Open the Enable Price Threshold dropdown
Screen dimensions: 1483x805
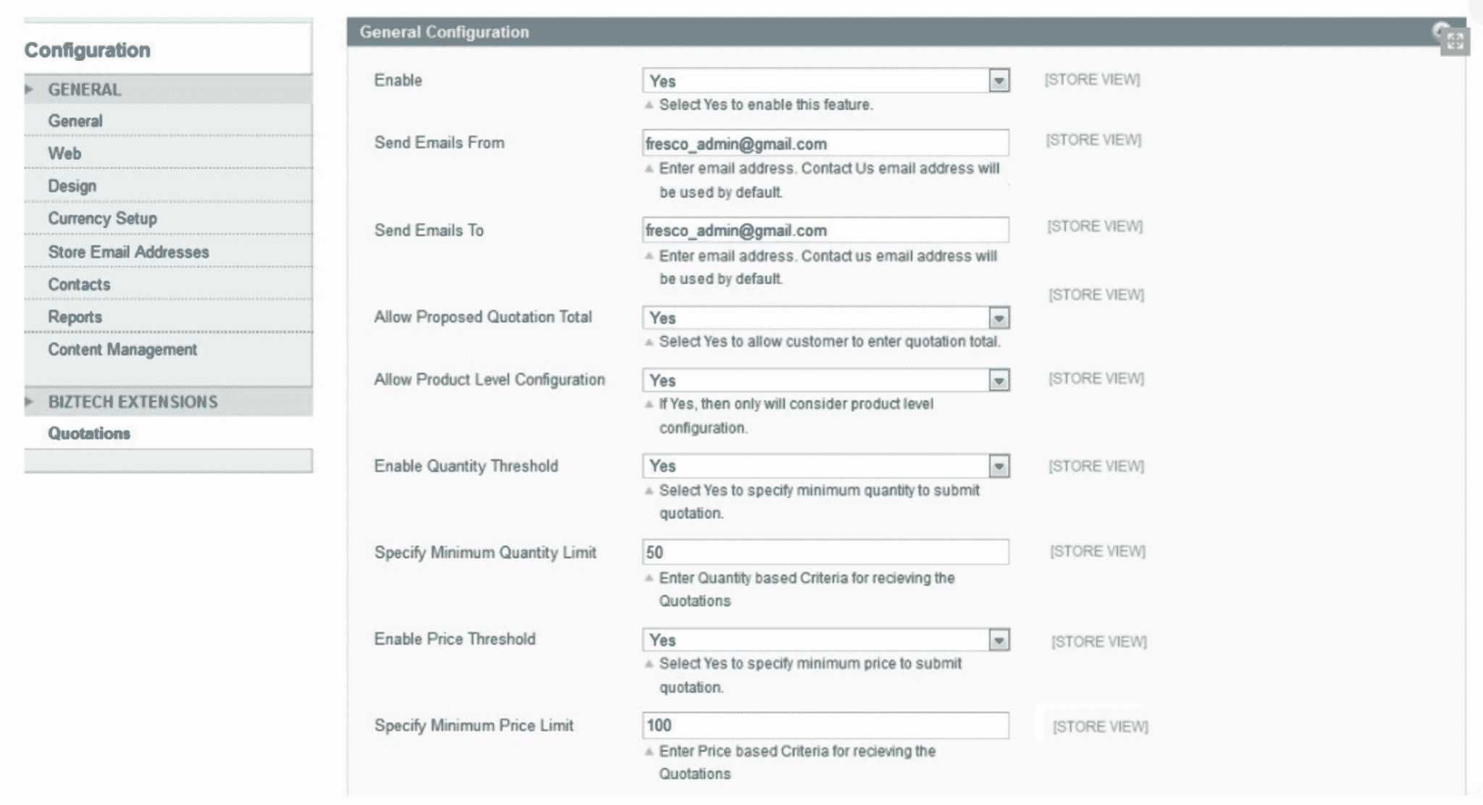coord(825,640)
